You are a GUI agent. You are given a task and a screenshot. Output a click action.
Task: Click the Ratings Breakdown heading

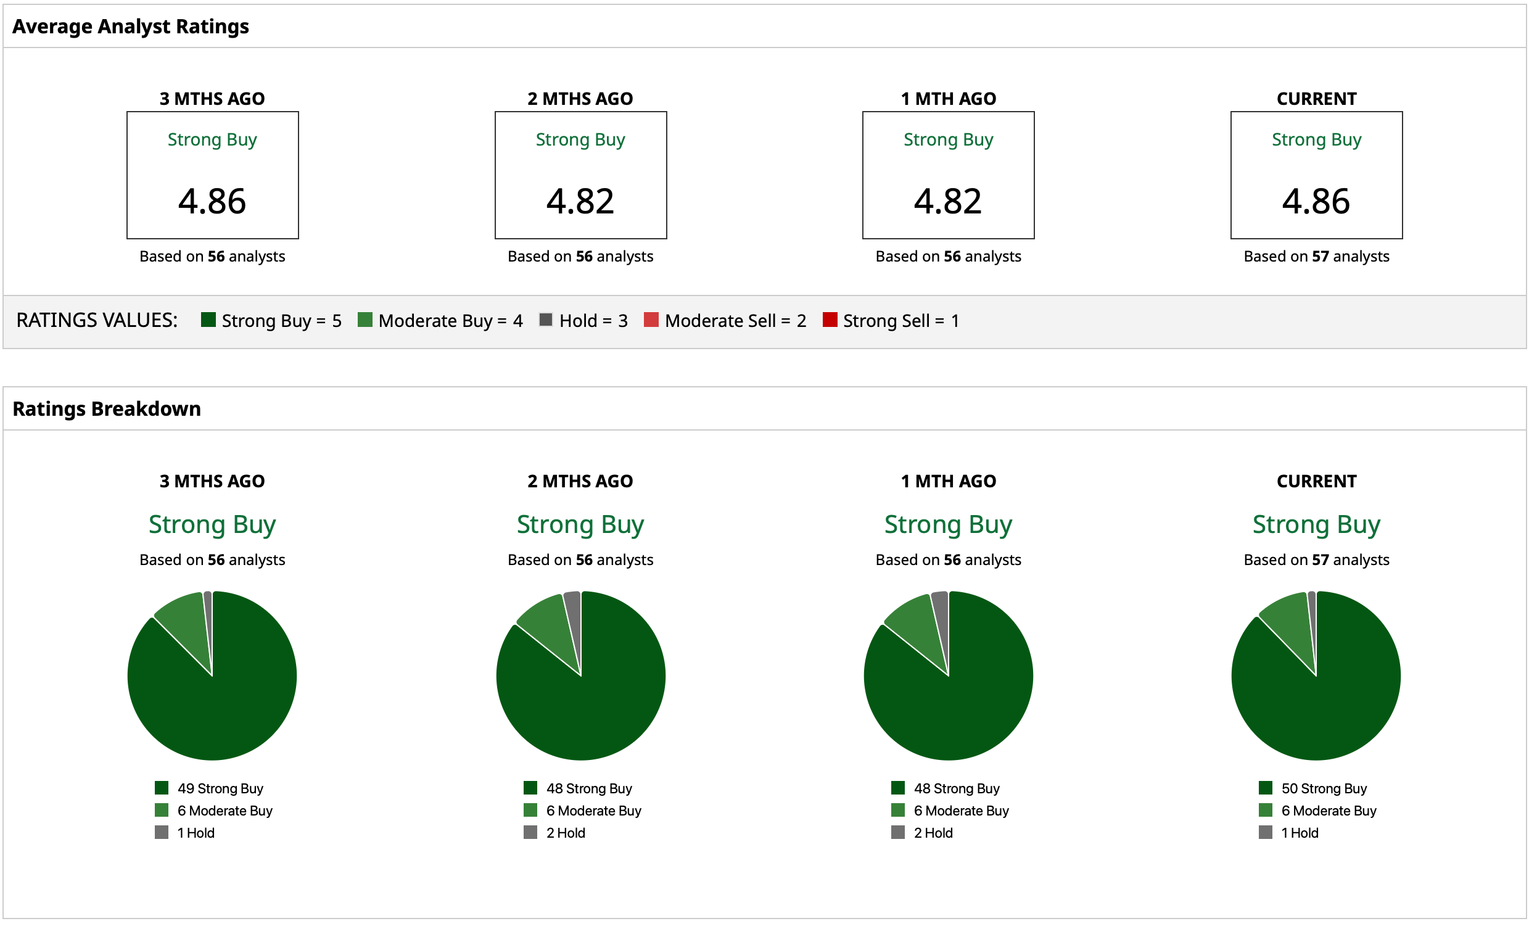coord(107,408)
